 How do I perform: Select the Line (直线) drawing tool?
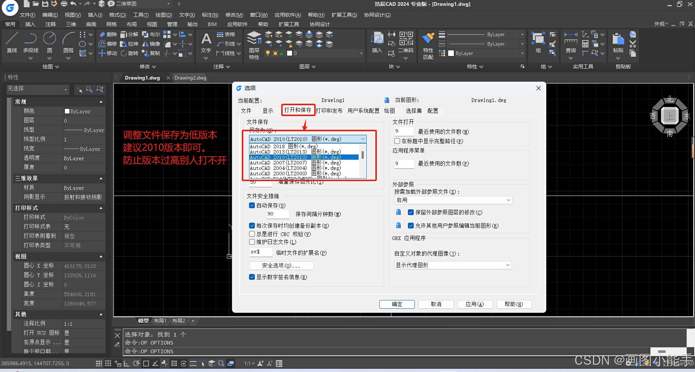[x=12, y=42]
